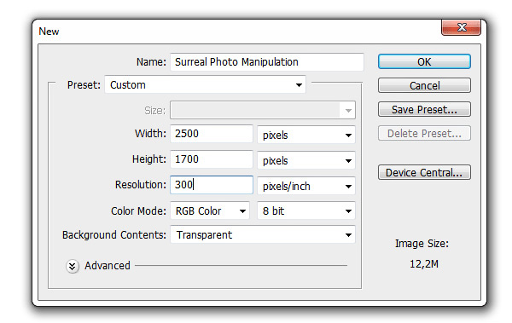The image size is (512, 323).
Task: Open the Color Mode RGB Color dropdown
Action: point(210,211)
